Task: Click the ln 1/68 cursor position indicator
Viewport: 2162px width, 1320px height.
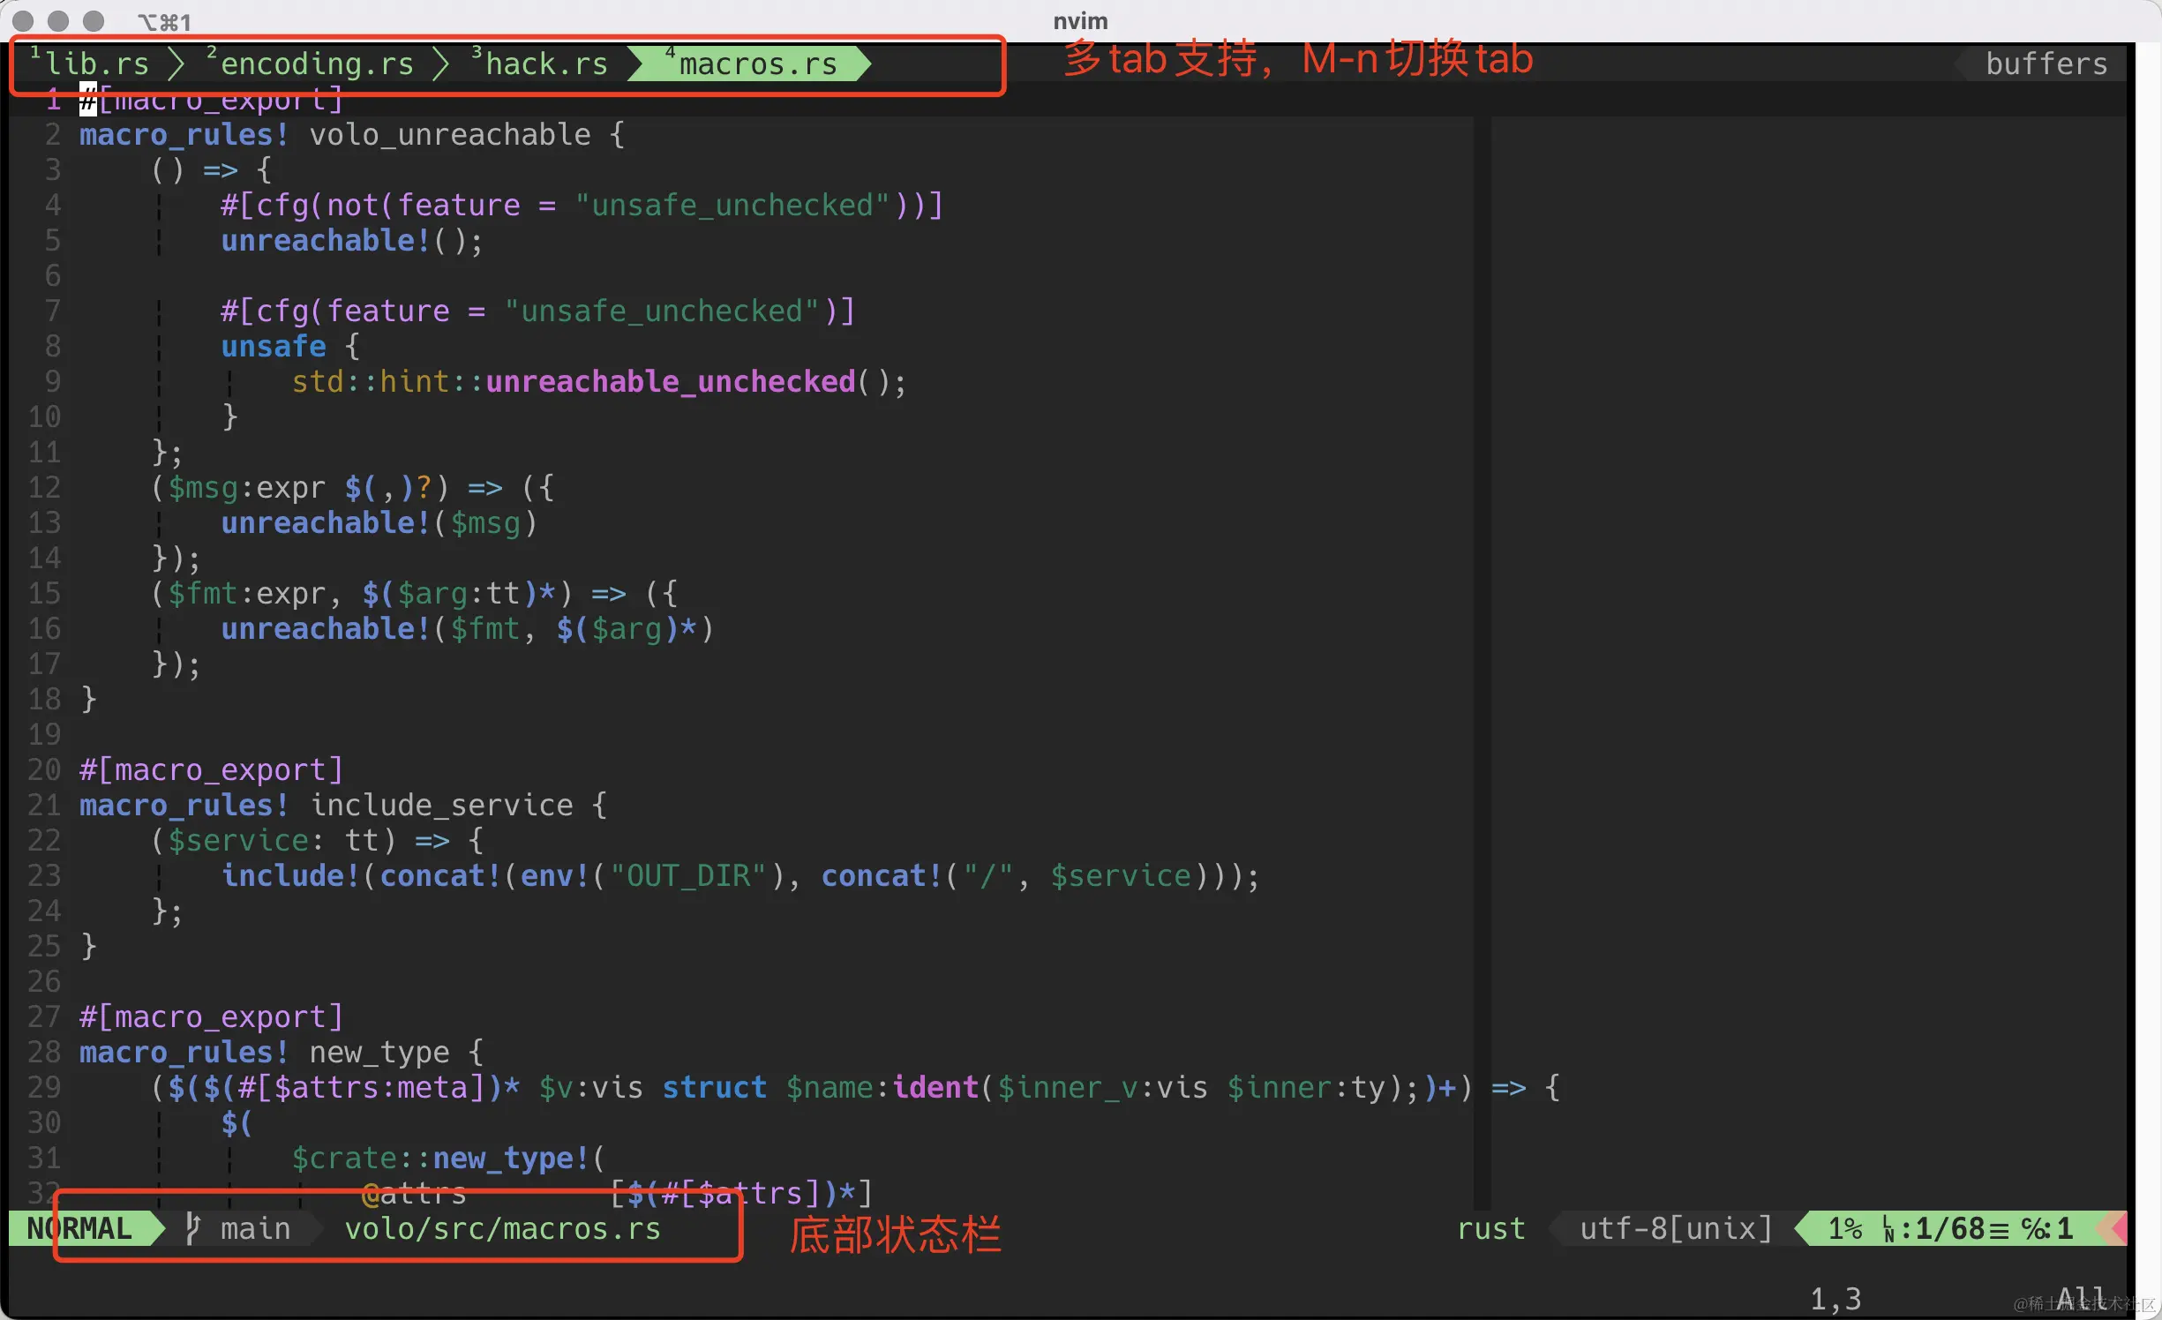Action: [x=1939, y=1228]
